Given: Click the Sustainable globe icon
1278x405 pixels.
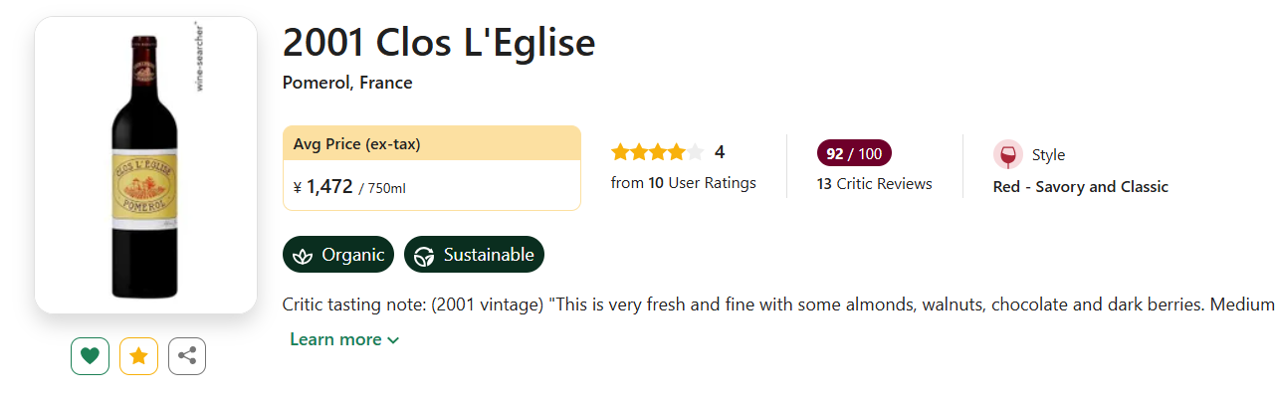Looking at the screenshot, I should click(425, 255).
